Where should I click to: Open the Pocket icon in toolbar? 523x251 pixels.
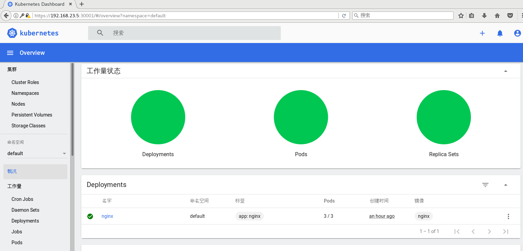click(510, 16)
